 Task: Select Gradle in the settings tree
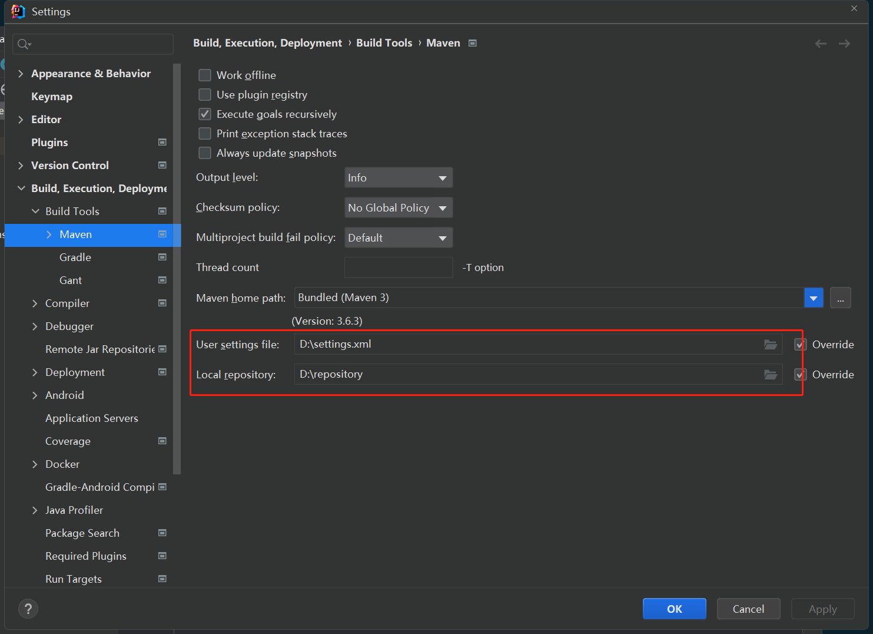pyautogui.click(x=75, y=257)
